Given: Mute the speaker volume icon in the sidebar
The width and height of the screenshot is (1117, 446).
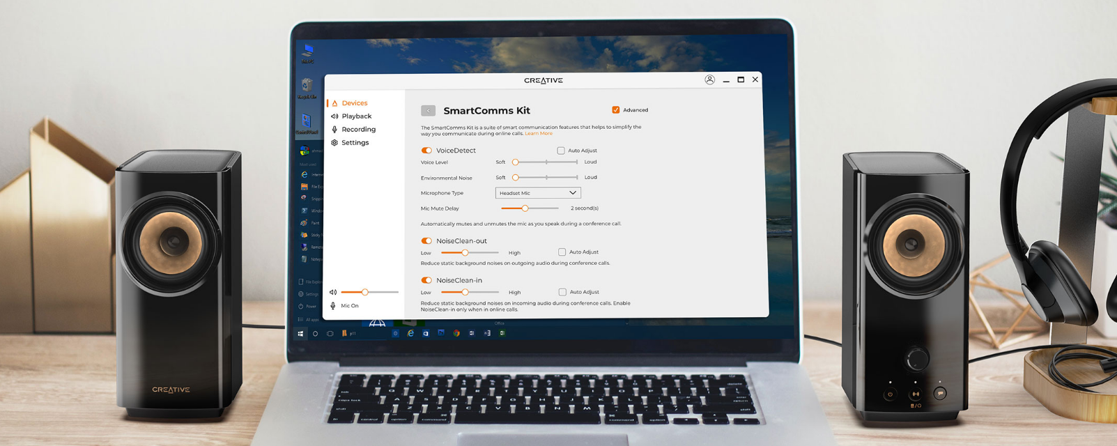Looking at the screenshot, I should pos(333,292).
